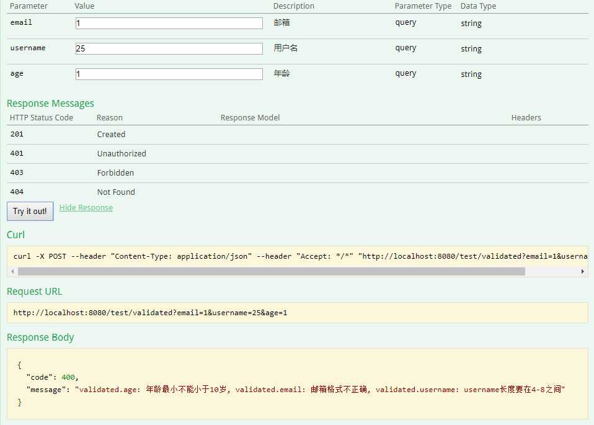Click the 用户名 description text
The image size is (594, 425).
point(286,48)
